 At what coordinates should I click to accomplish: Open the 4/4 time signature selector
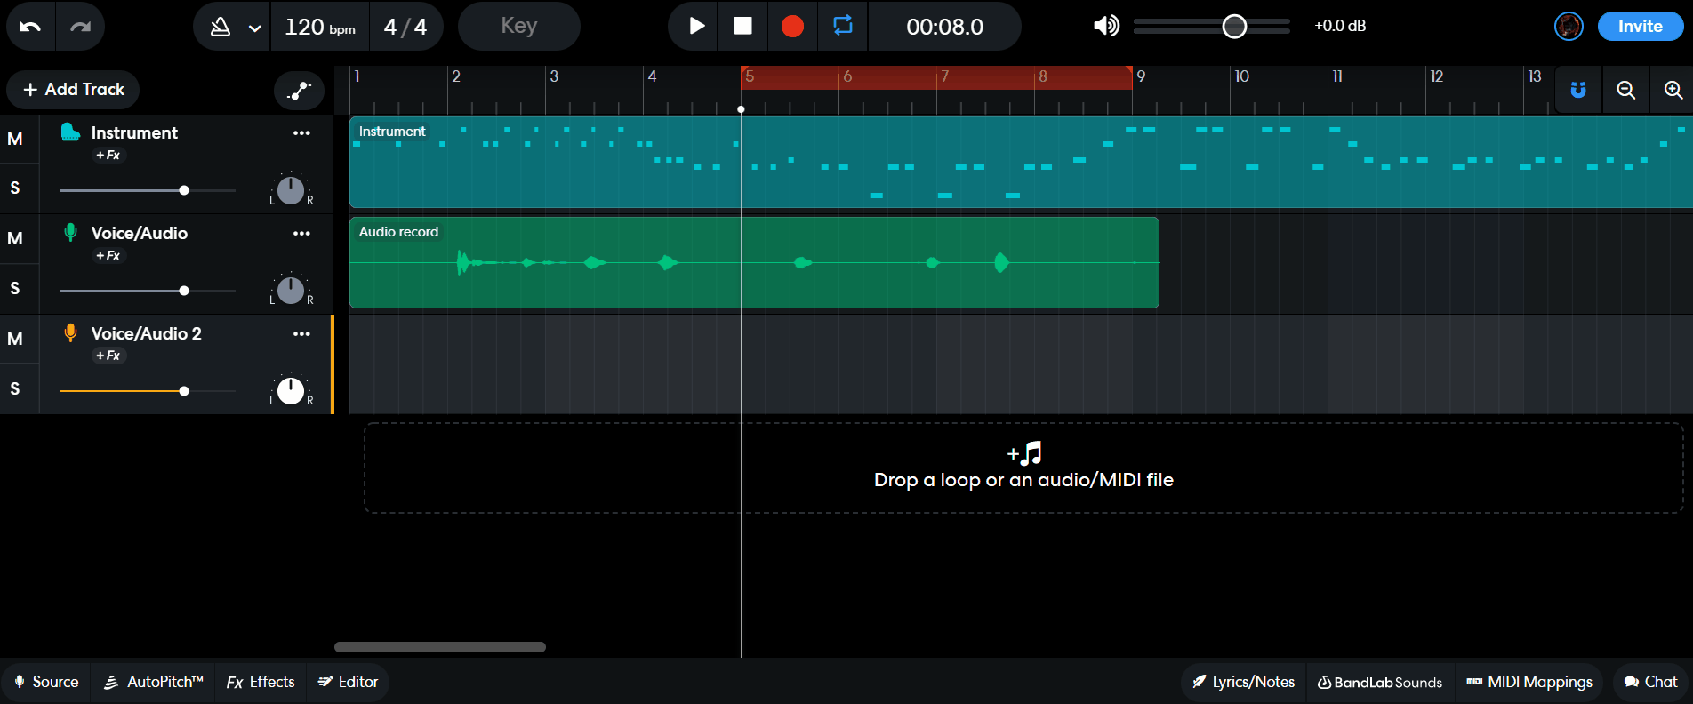pyautogui.click(x=405, y=27)
